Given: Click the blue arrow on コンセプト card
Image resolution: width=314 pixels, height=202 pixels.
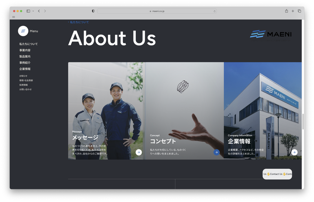Looking at the screenshot, I should (x=216, y=152).
